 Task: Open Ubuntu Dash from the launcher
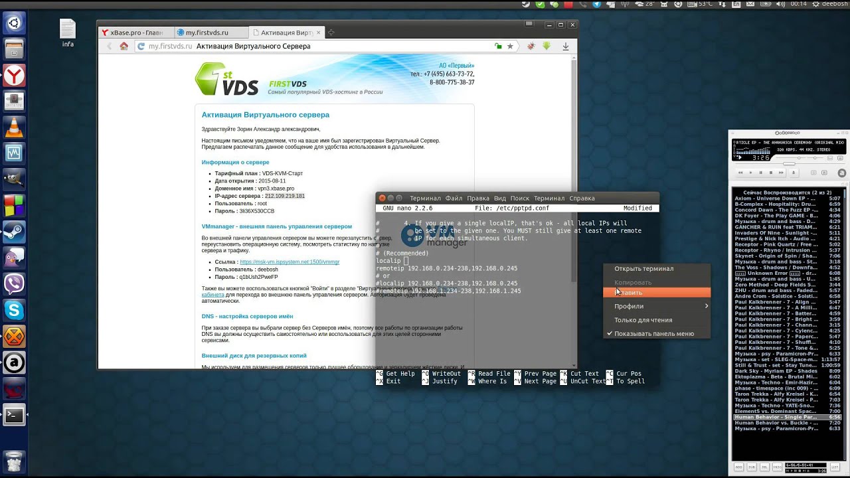pyautogui.click(x=14, y=24)
